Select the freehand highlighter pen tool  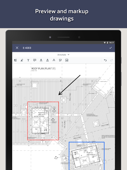[22, 60]
